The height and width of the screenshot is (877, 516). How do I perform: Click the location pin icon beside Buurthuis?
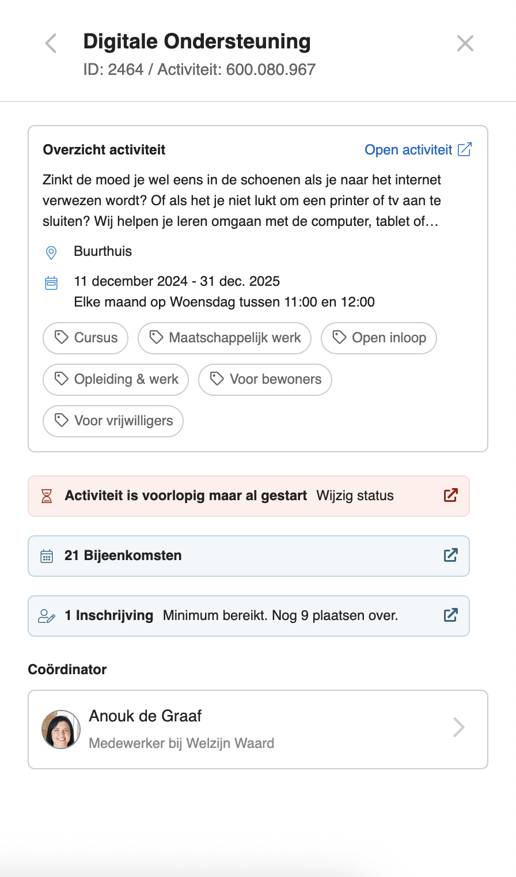pos(51,252)
